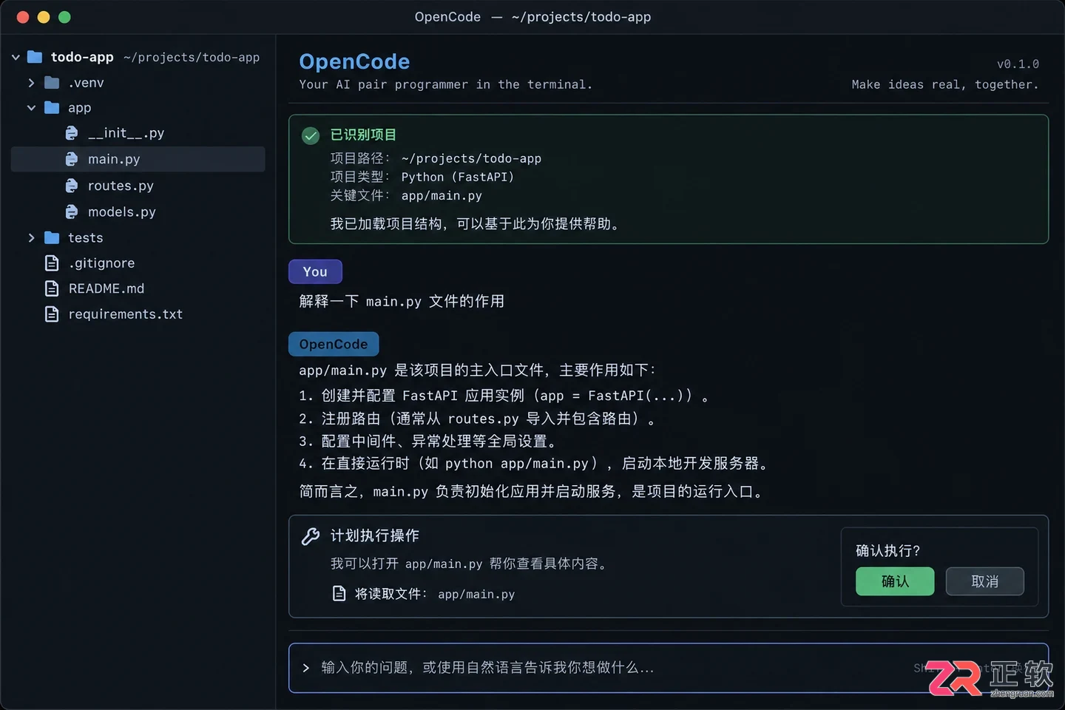The image size is (1065, 710).
Task: Click the Python icon beside __init__.py
Action: tap(72, 133)
